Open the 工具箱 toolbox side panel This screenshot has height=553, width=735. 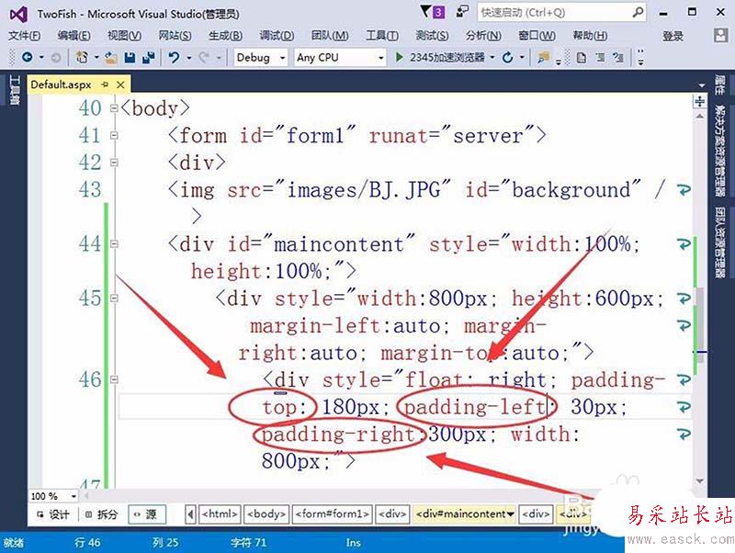tap(14, 89)
